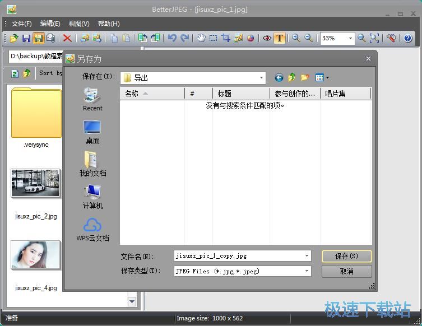Screen dimensions: 422x326
Task: Open the options tools icon
Action: click(x=391, y=38)
